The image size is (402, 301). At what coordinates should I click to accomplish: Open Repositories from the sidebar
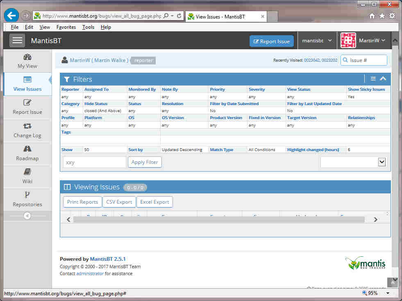(27, 195)
